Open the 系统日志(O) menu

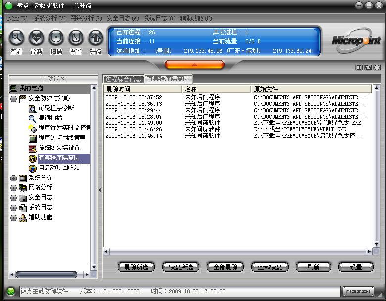coord(159,18)
